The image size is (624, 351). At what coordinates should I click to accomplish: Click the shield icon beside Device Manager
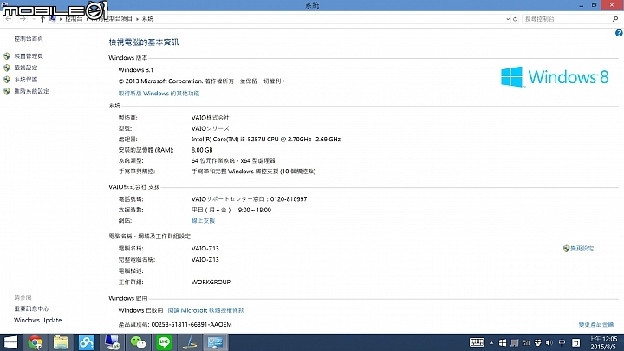pos(7,56)
